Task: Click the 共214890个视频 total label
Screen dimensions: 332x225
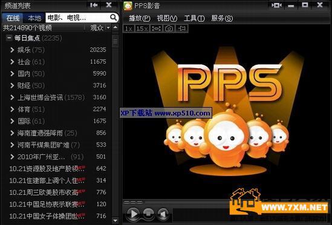Action: tap(27, 28)
